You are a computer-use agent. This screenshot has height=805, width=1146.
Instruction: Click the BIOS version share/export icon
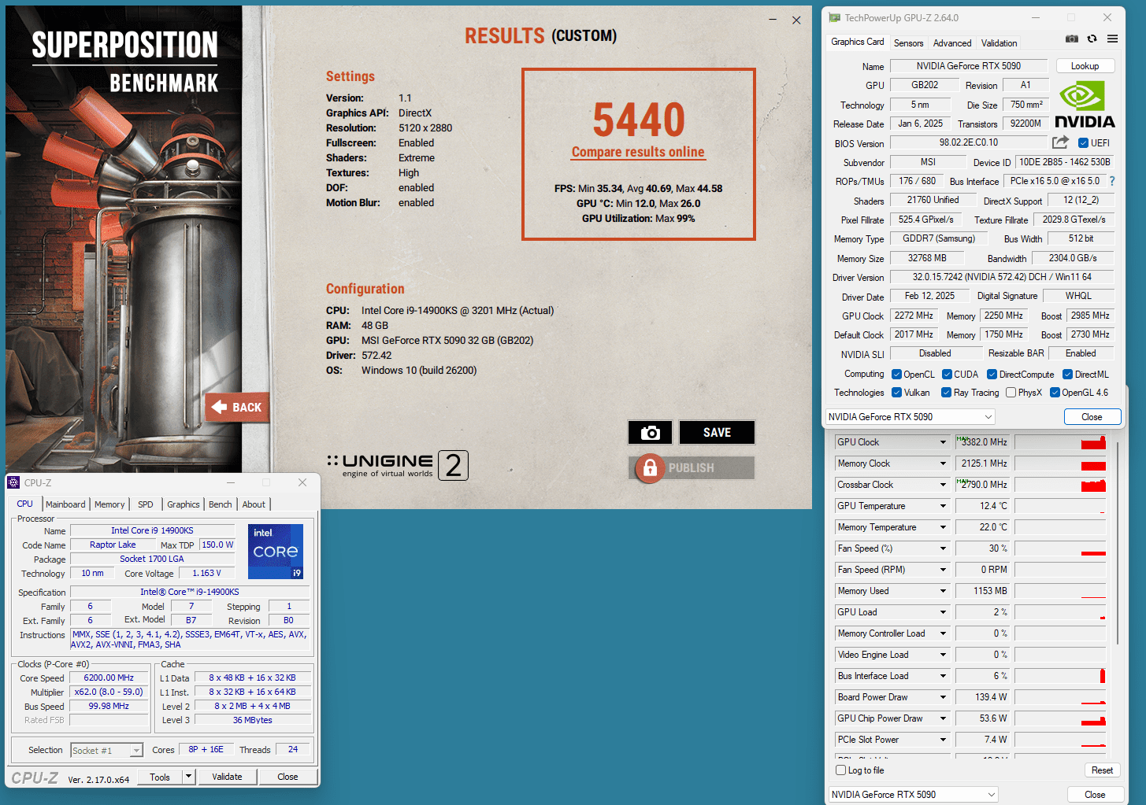click(x=1060, y=142)
